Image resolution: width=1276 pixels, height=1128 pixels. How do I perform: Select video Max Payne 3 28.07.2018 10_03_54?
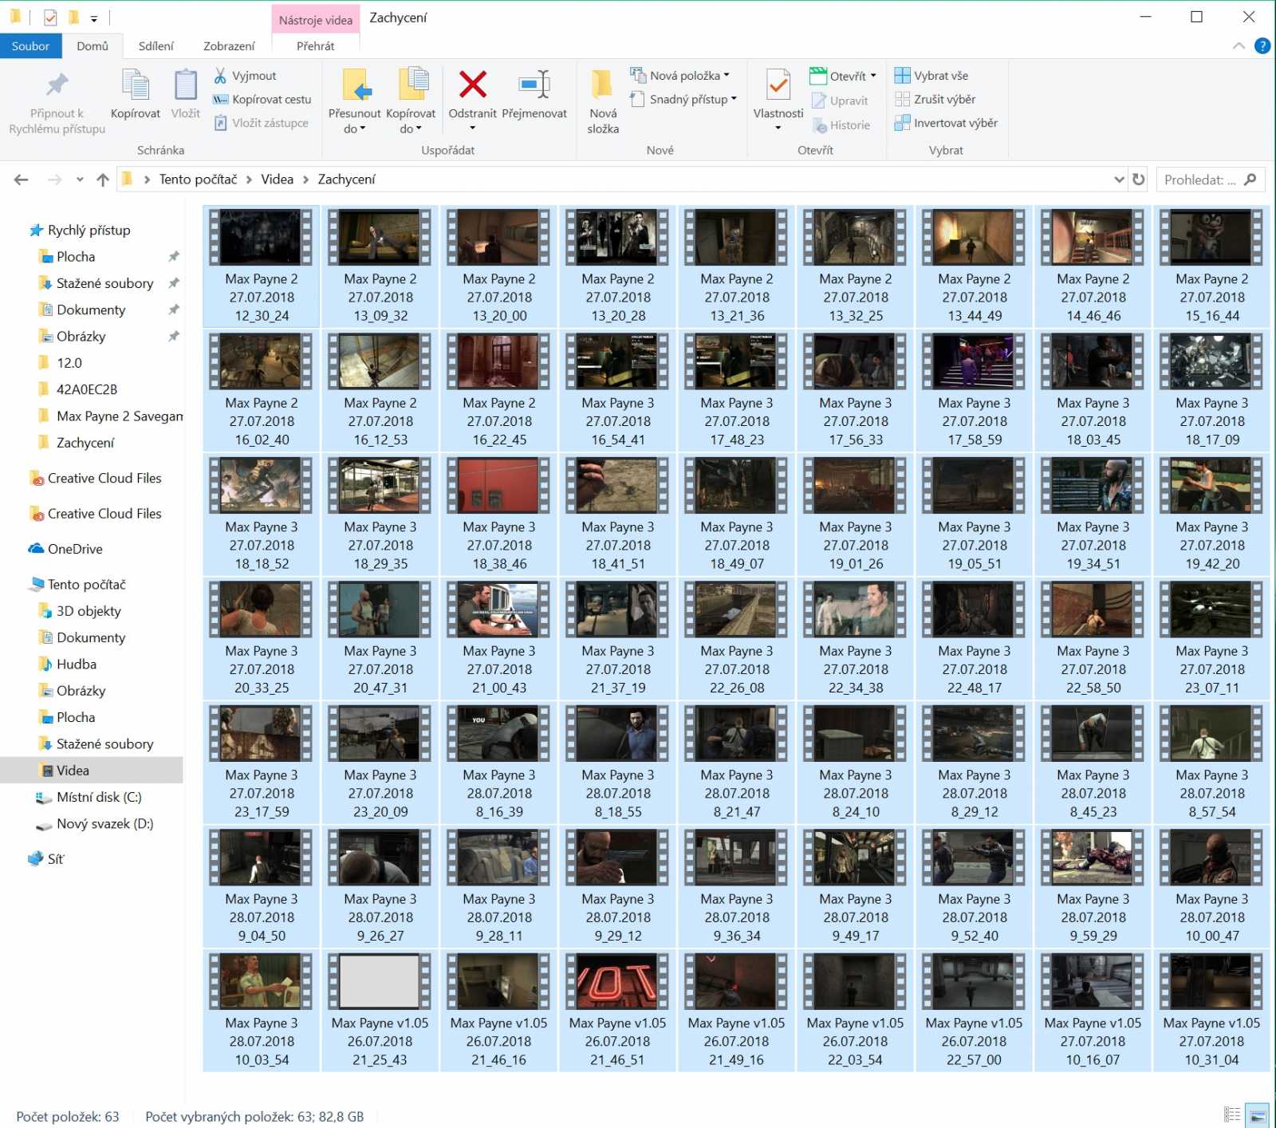(262, 1011)
